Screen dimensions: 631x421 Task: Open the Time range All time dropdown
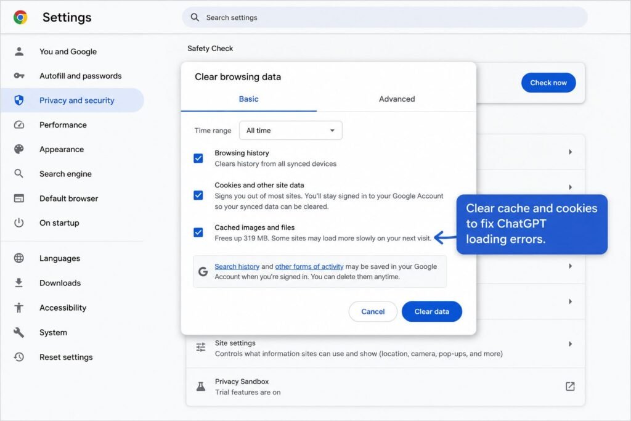[x=291, y=131]
